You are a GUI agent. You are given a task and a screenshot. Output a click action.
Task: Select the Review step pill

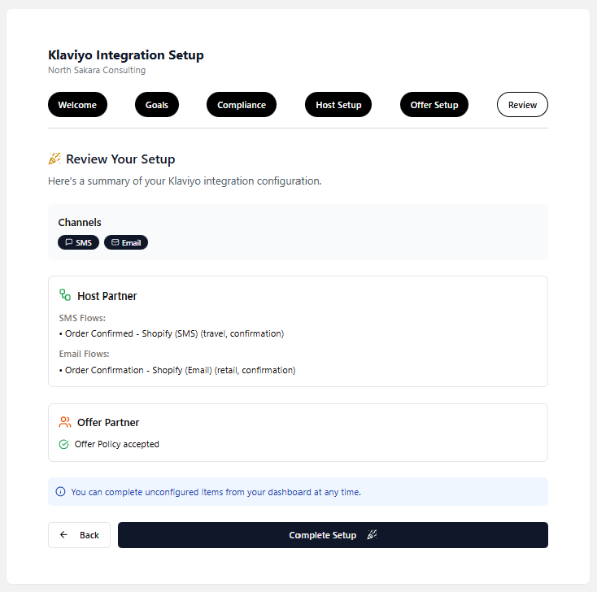click(x=522, y=105)
